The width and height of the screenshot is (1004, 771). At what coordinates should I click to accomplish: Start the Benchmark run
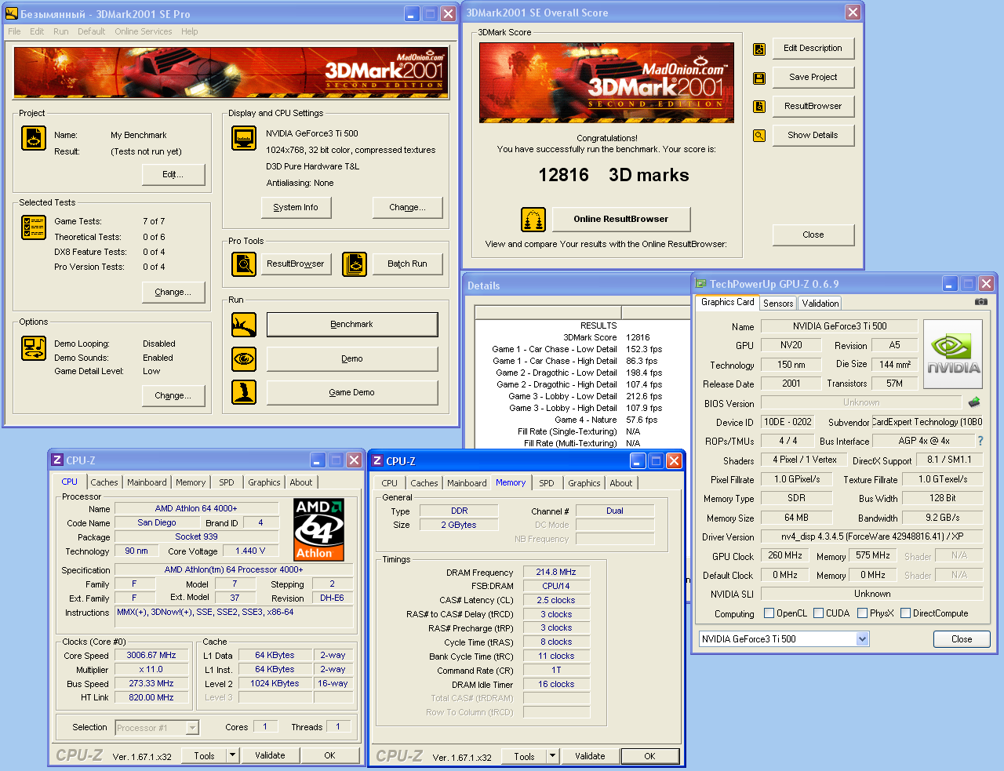pyautogui.click(x=352, y=325)
